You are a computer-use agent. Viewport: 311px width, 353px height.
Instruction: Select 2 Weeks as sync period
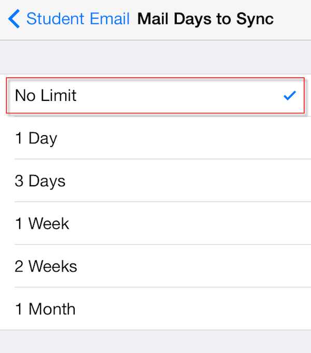46,266
